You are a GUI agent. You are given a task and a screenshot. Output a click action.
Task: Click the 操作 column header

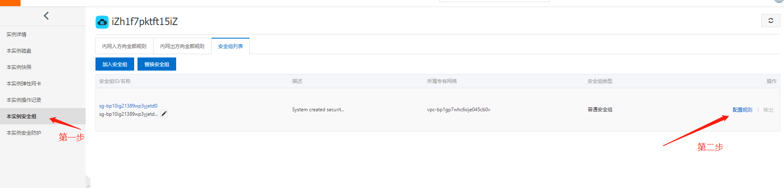[x=772, y=81]
